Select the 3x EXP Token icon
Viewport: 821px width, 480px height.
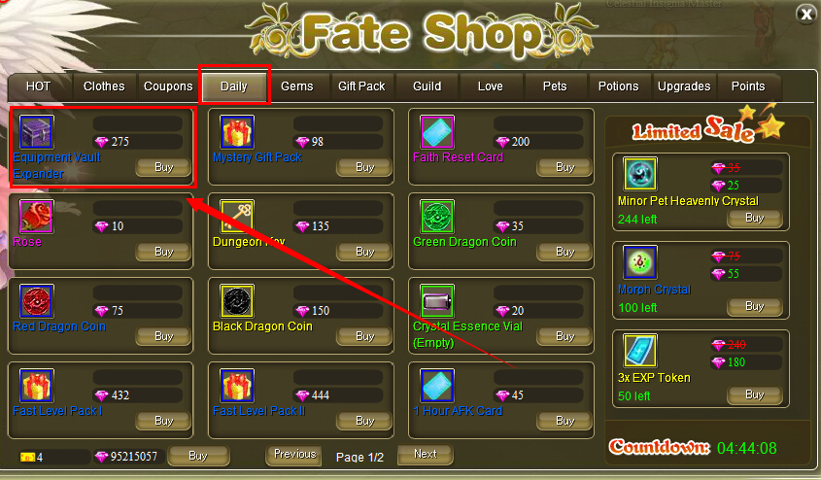point(640,351)
